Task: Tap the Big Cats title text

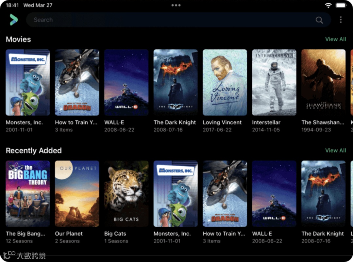Action: (x=115, y=234)
